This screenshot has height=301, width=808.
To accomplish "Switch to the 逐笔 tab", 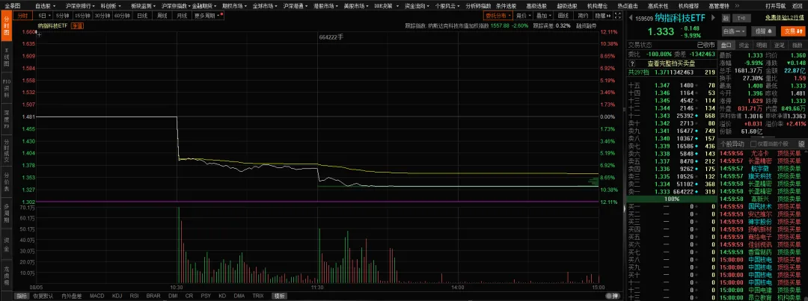I will 779,46.
